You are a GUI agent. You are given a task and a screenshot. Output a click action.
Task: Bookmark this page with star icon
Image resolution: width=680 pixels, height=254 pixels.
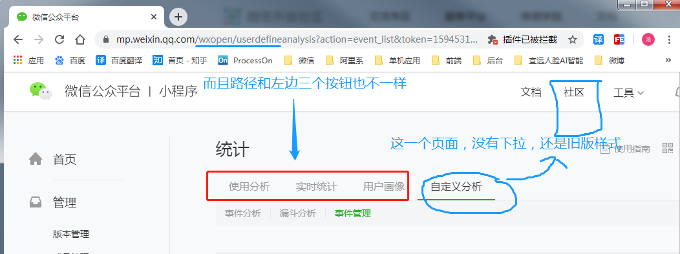click(573, 40)
